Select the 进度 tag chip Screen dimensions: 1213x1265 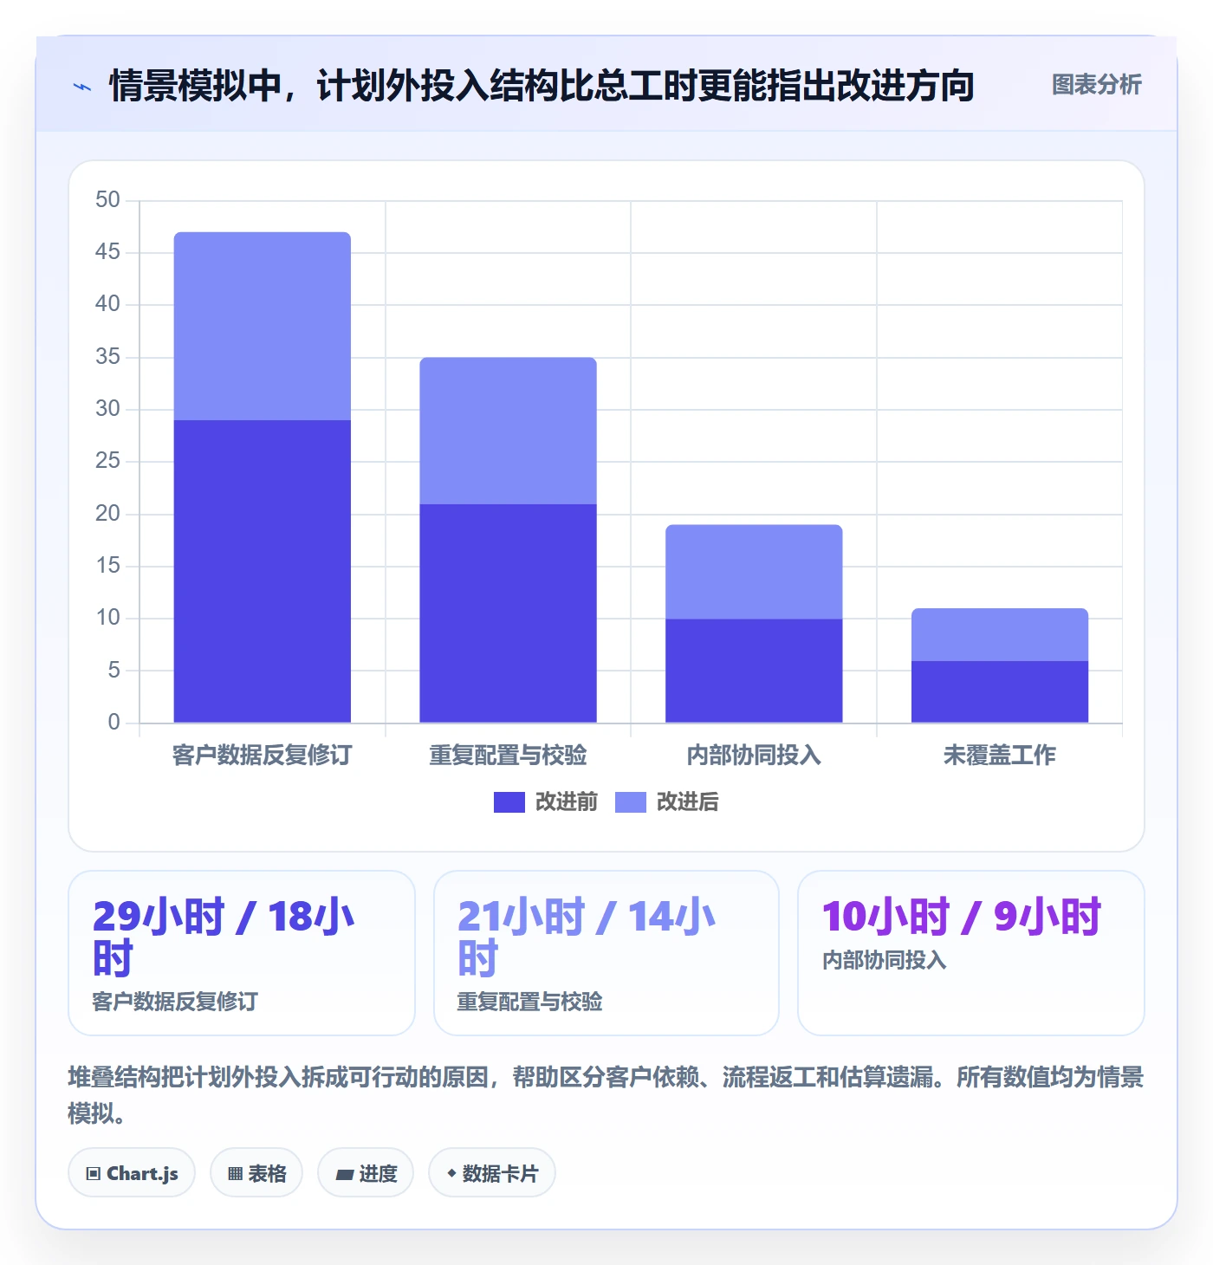pyautogui.click(x=366, y=1173)
